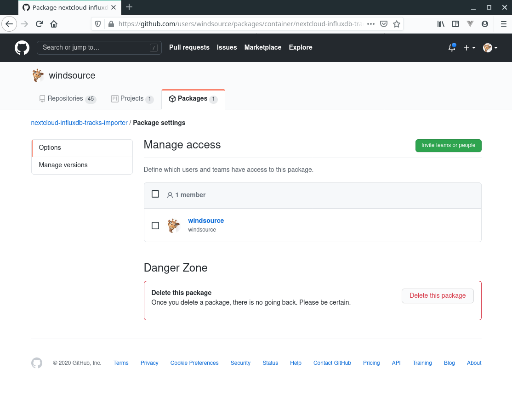Open the create new dropdown beside the plus
The height and width of the screenshot is (397, 512).
pos(469,48)
